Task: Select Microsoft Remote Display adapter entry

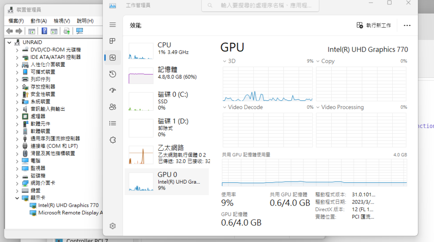Action: [x=70, y=213]
